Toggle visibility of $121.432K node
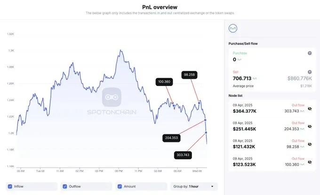The width and height of the screenshot is (320, 195). pyautogui.click(x=309, y=144)
